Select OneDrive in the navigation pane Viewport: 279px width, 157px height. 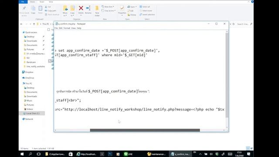point(28,78)
